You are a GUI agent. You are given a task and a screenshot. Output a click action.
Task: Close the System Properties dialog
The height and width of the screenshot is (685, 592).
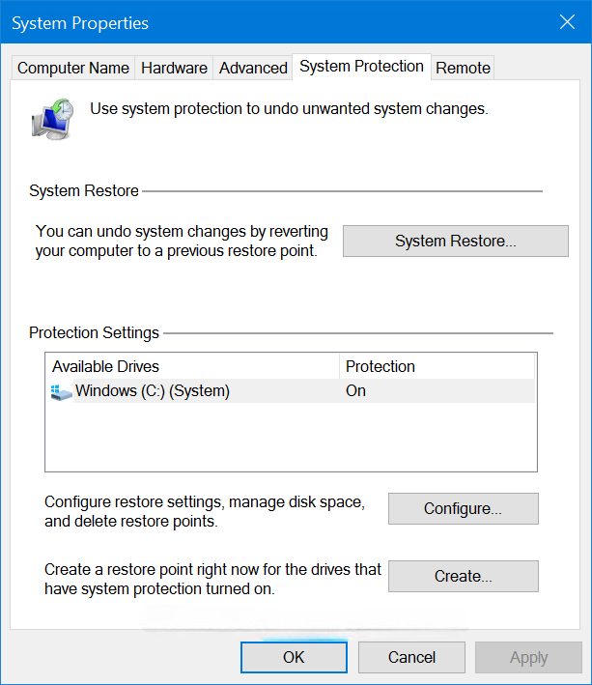click(568, 22)
